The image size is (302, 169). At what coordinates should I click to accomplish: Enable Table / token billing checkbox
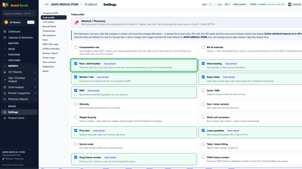tap(203, 144)
